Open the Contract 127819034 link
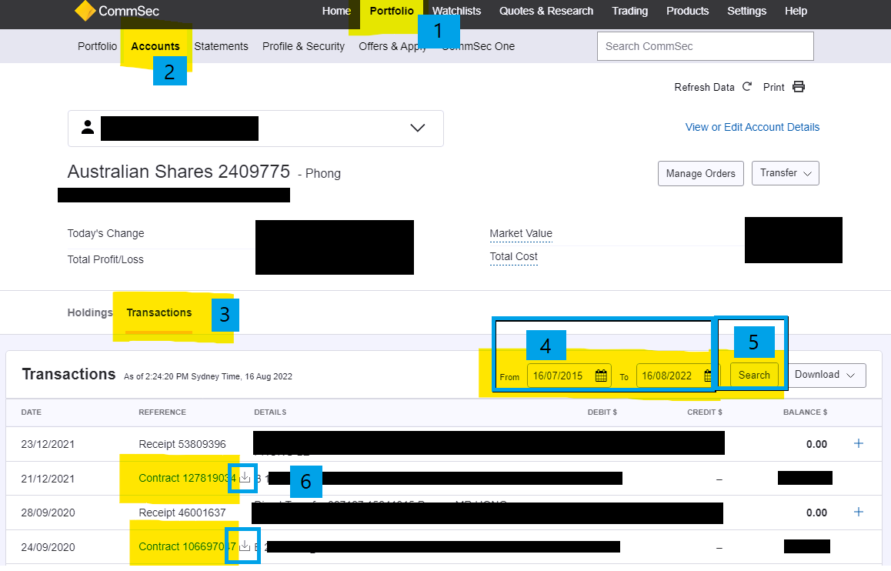This screenshot has height=571, width=891. 187,478
